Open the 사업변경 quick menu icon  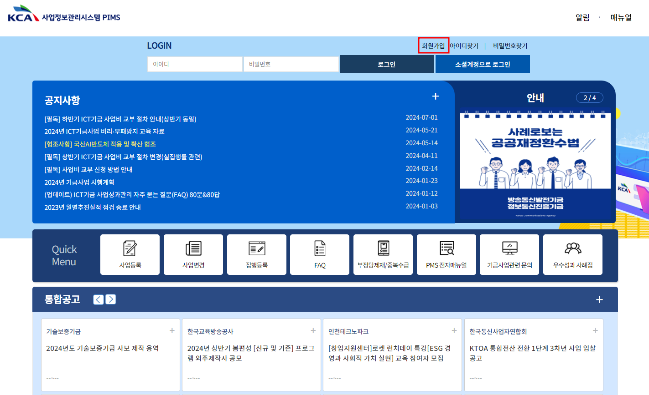click(x=193, y=254)
